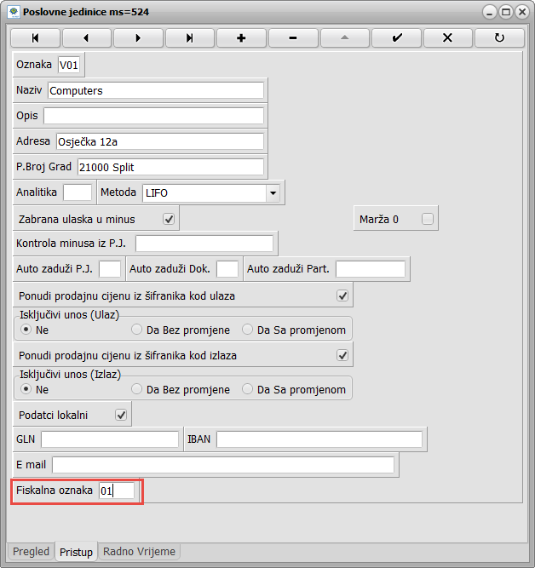Click the E mail text field
535x568 pixels.
click(223, 465)
